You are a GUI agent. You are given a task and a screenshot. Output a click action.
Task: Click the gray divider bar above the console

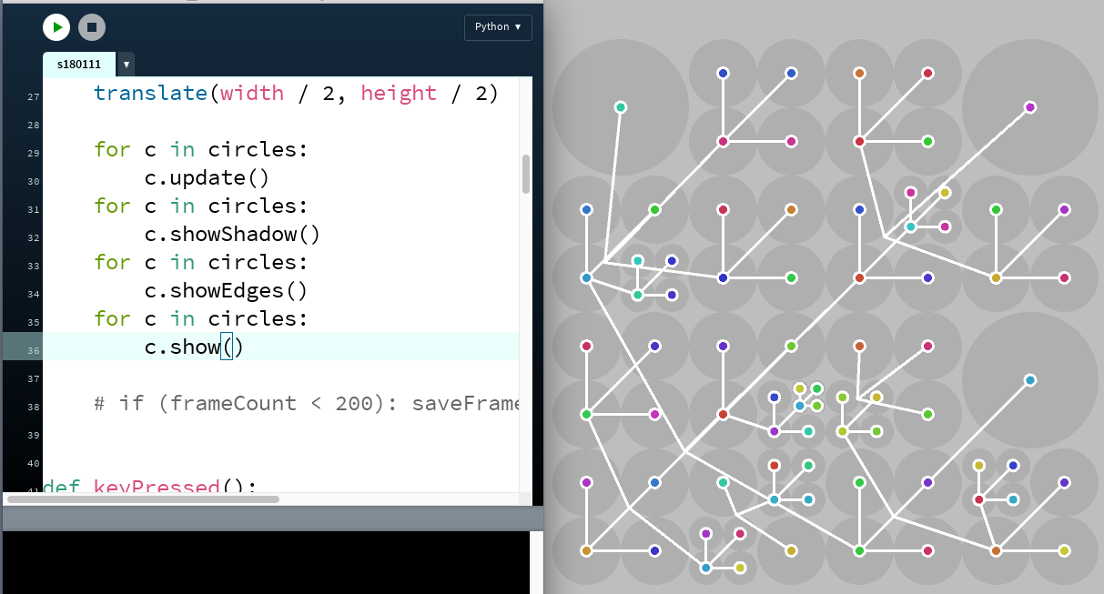271,518
